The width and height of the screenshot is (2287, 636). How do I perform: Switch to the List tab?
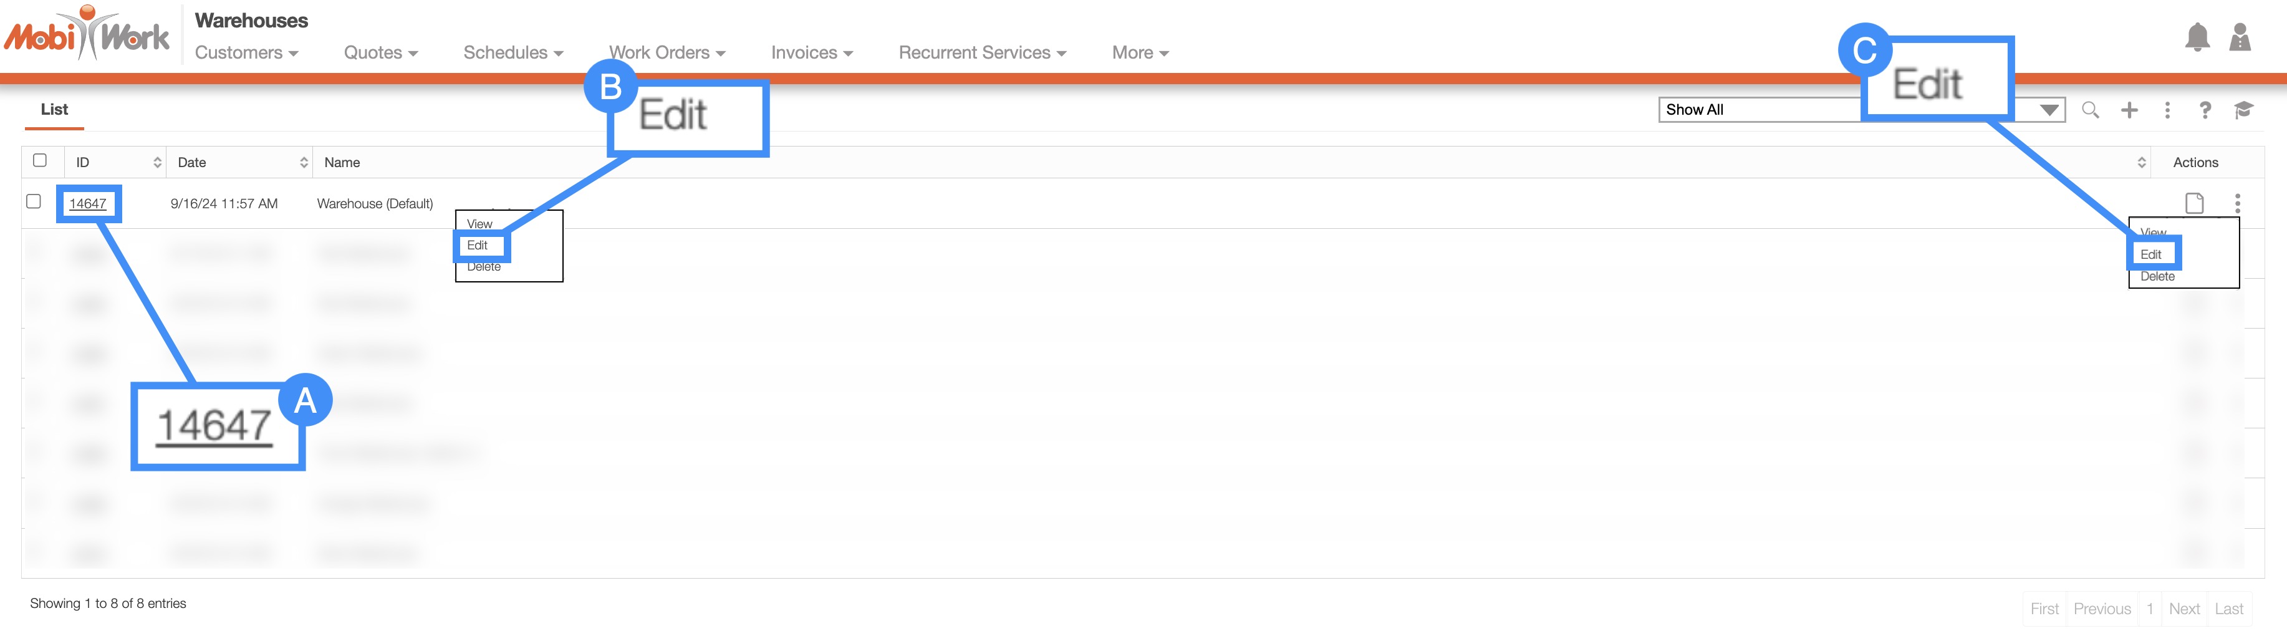[x=54, y=109]
